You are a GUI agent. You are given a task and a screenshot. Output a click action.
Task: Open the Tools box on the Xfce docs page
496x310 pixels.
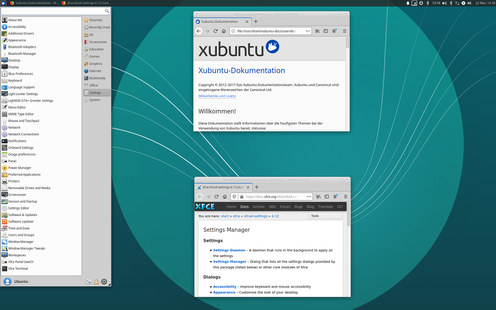[325, 216]
